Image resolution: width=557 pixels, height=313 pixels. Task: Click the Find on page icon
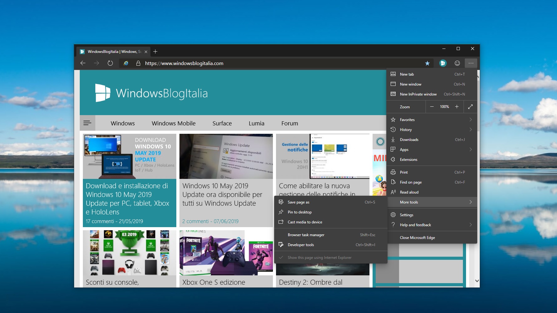pos(393,182)
